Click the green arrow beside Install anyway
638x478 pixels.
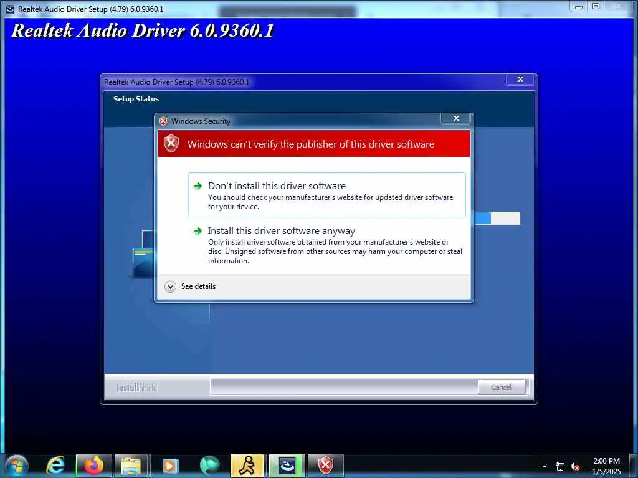pos(198,231)
